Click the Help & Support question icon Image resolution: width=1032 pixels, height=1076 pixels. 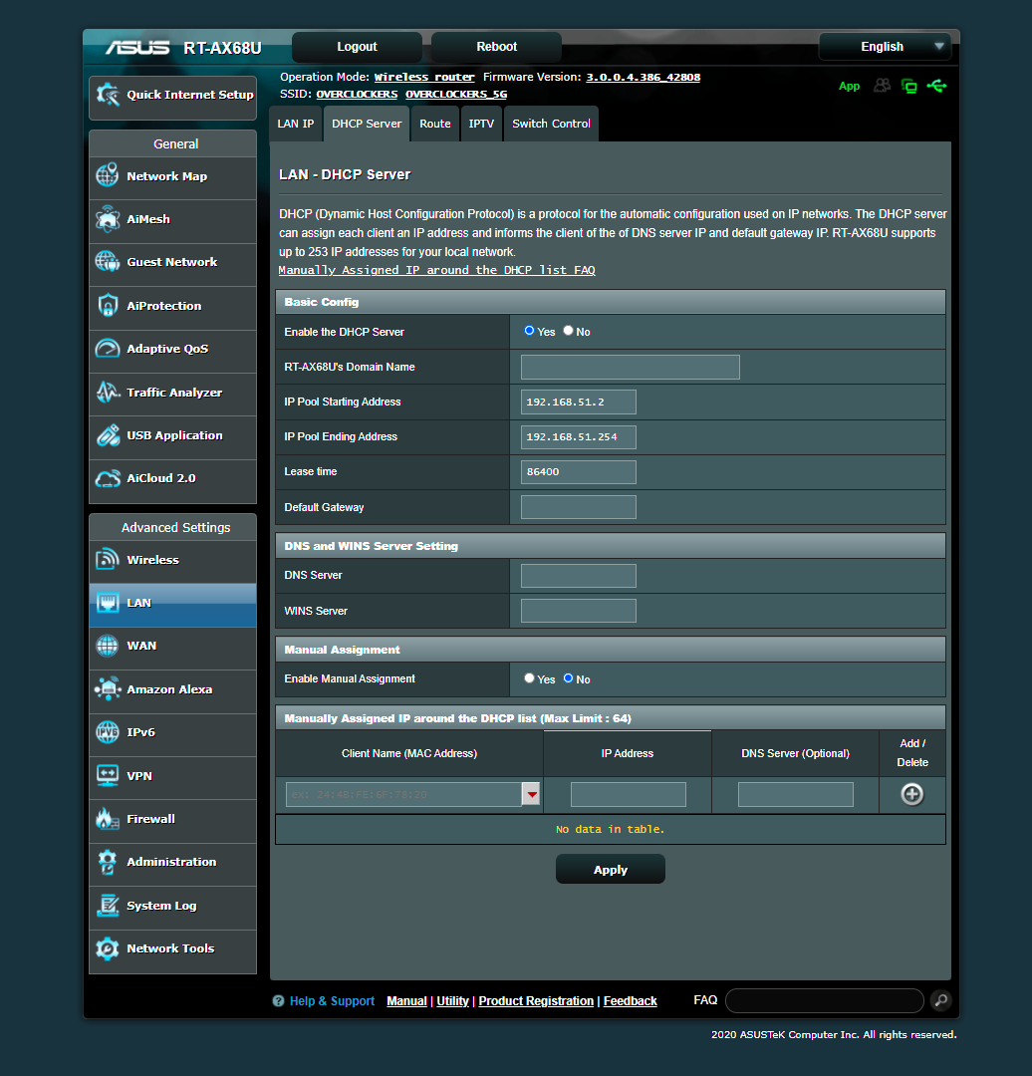coord(278,1001)
